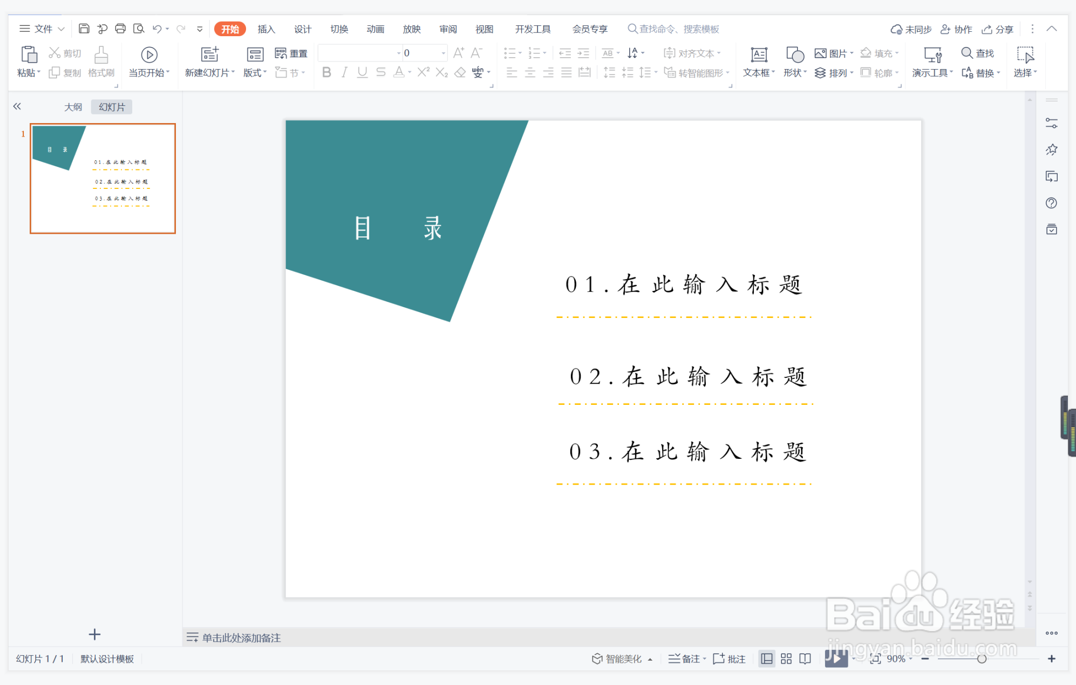Open the Animation (动画) tab

[375, 29]
